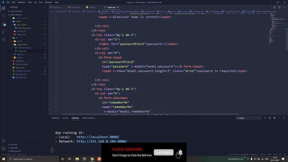Click the Windows Start button
Viewport: 288px width, 162px height.
pos(4,159)
